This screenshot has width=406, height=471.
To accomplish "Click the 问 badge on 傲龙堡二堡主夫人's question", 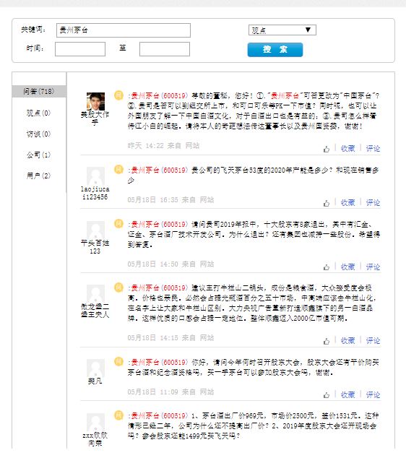I will click(119, 288).
